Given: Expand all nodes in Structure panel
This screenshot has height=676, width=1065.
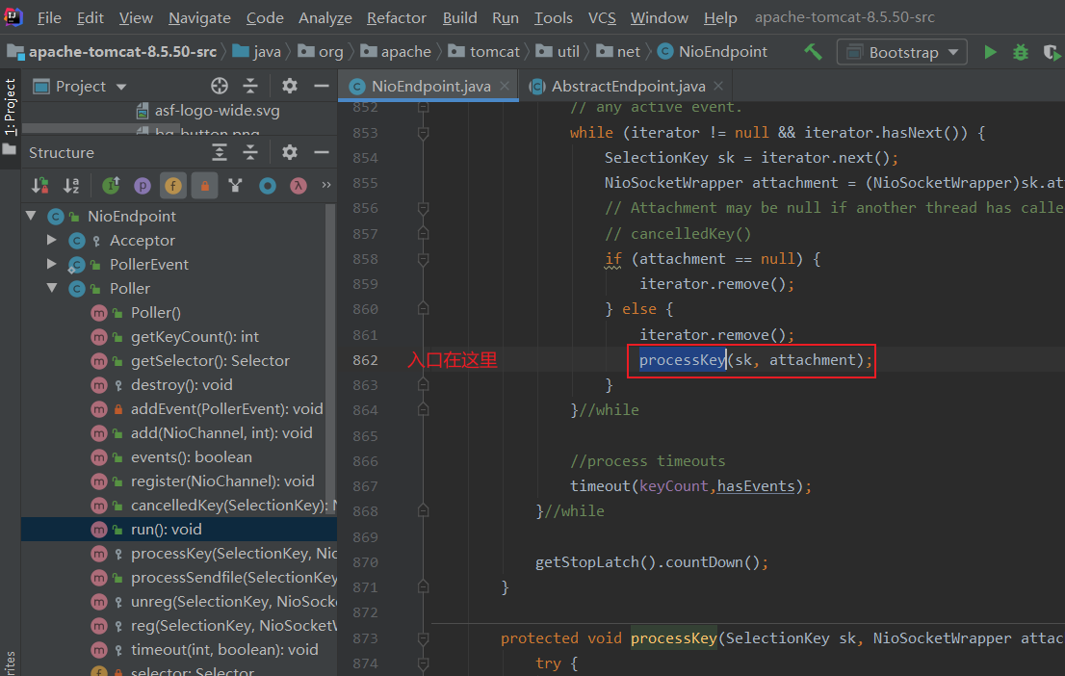Looking at the screenshot, I should 220,152.
